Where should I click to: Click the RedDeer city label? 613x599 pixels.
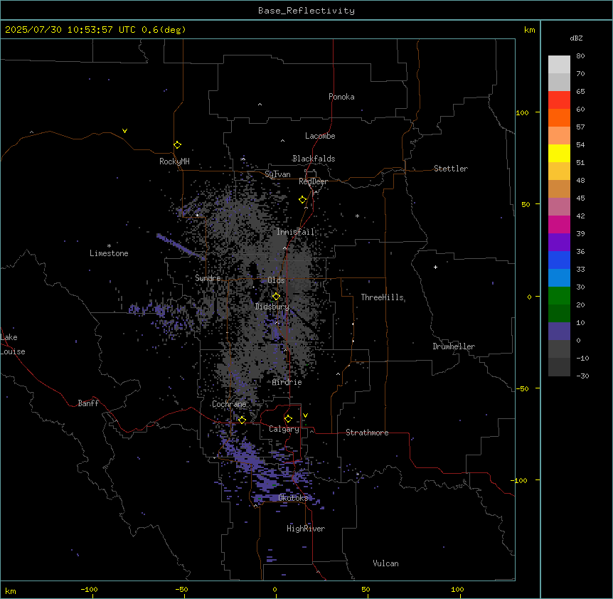pos(313,181)
